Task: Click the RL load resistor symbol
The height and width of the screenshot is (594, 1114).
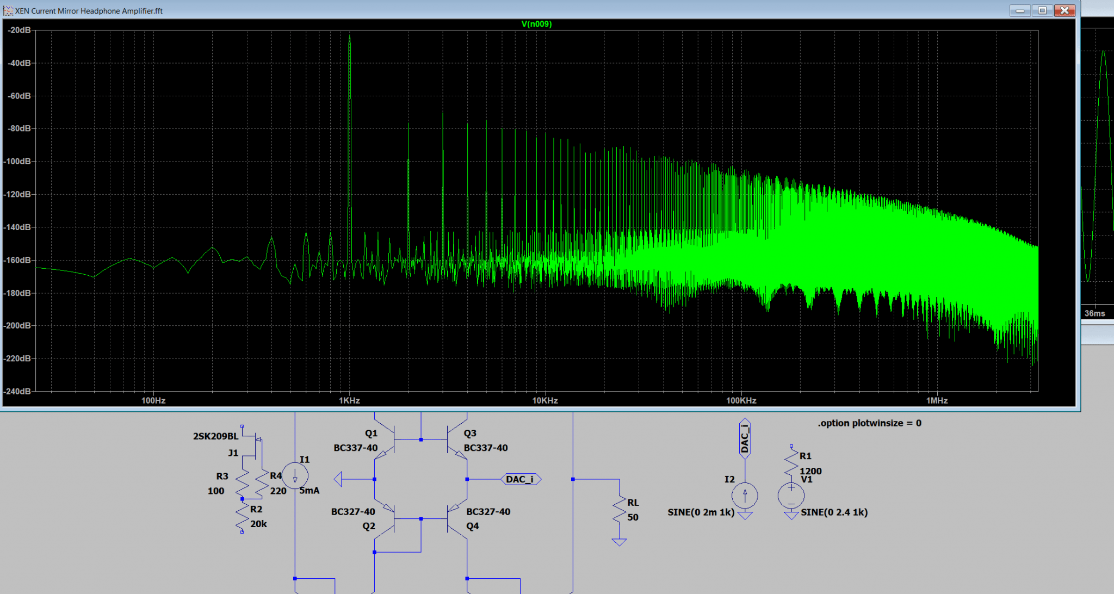Action: click(x=619, y=510)
